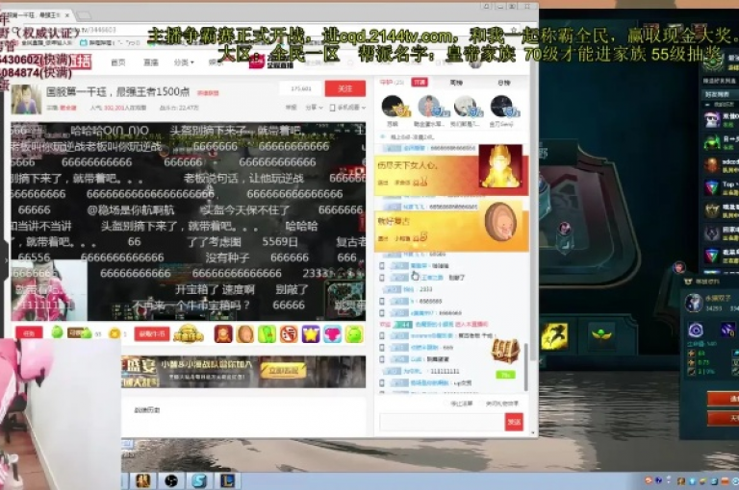739x490 pixels.
Task: Click the red 关注 follow button
Action: click(x=345, y=88)
